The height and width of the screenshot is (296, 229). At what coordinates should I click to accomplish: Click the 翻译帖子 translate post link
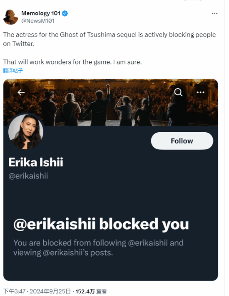(13, 71)
